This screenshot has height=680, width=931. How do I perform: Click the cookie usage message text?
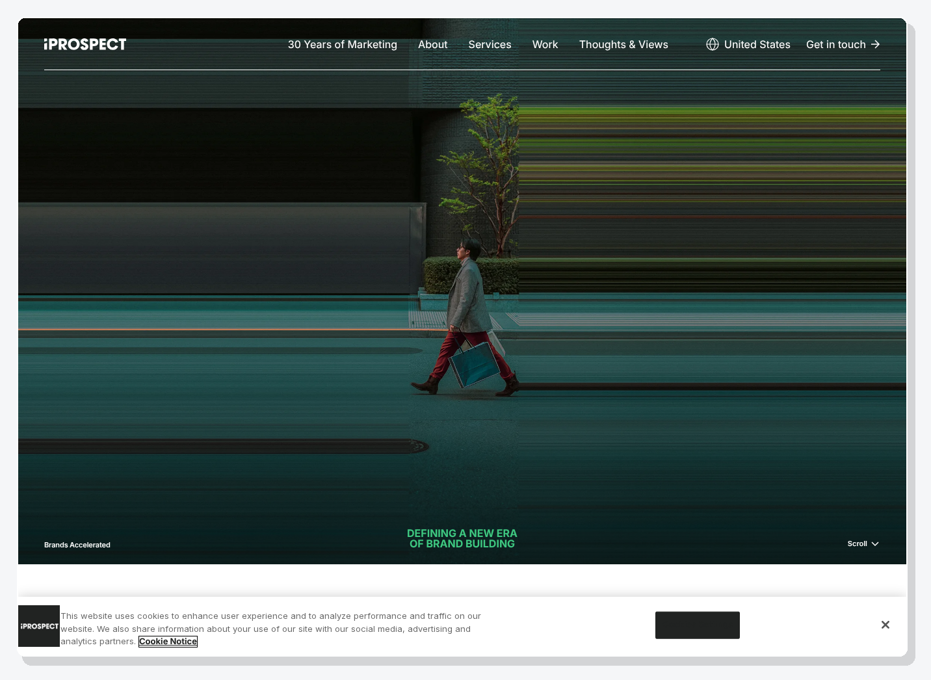[x=271, y=629]
